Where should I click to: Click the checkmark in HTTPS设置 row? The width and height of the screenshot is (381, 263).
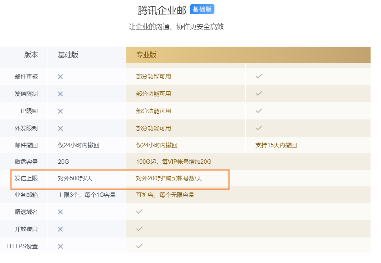point(139,246)
